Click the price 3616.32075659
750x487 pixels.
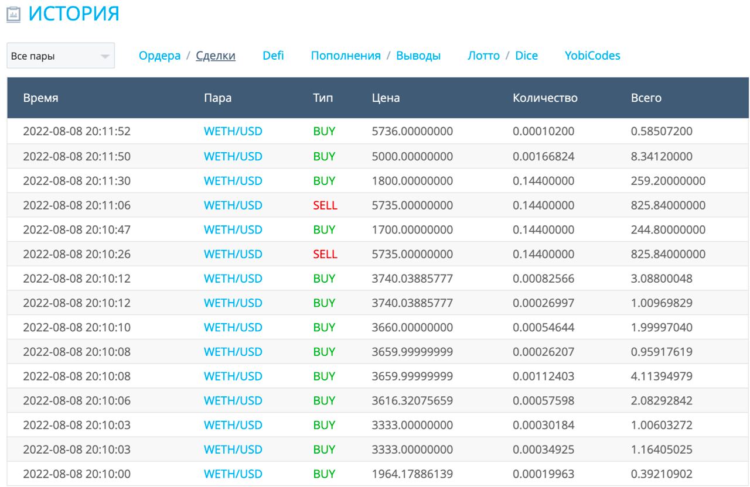coord(412,400)
